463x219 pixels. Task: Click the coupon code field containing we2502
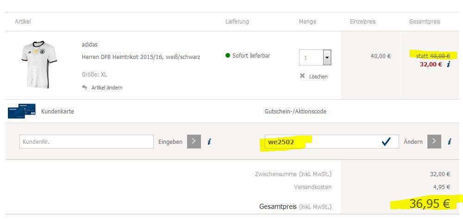[332, 142]
